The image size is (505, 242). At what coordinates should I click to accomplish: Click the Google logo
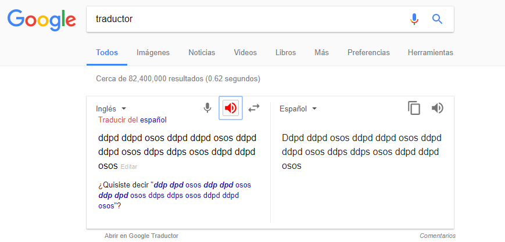tap(41, 20)
